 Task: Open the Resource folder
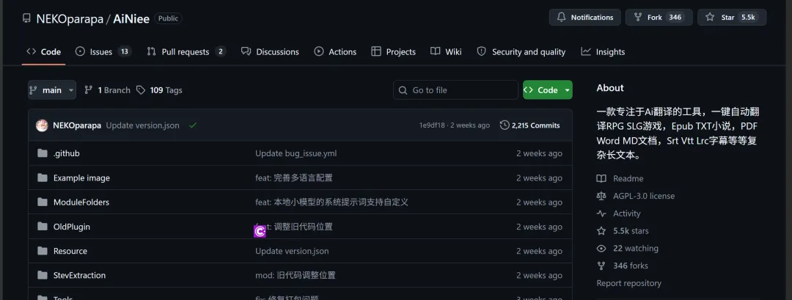click(70, 251)
